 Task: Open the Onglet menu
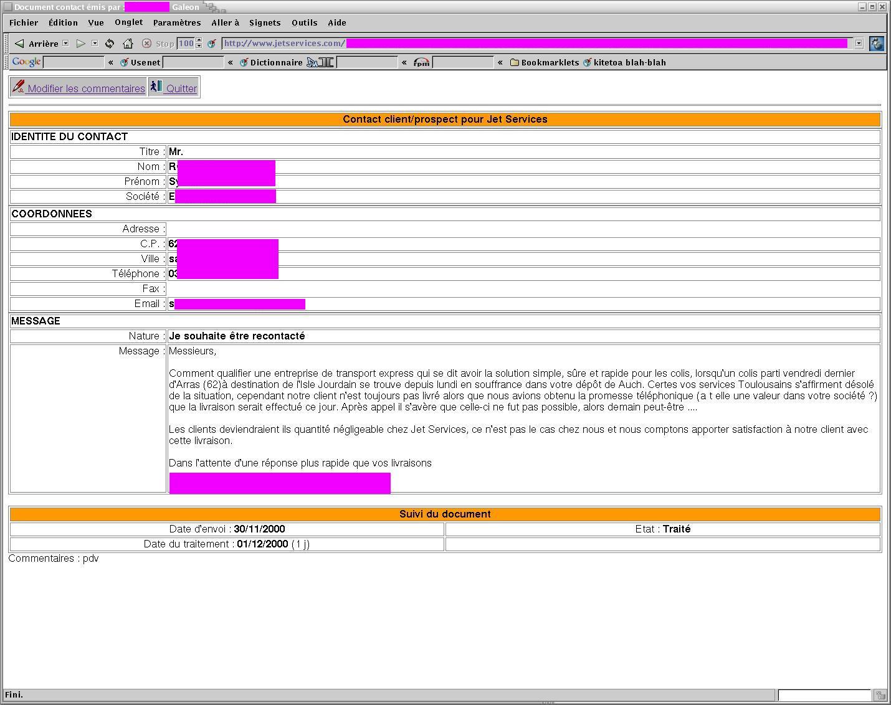point(129,23)
